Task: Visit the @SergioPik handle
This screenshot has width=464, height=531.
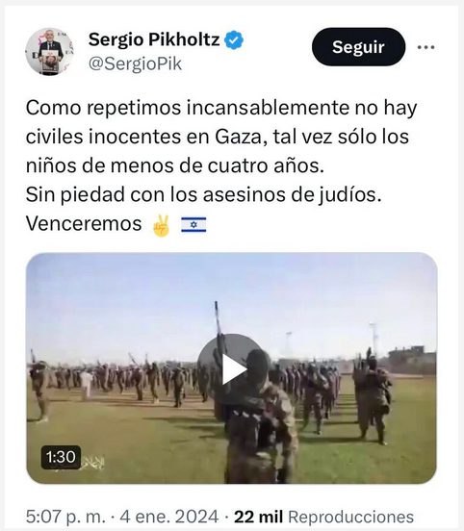Action: [x=135, y=63]
